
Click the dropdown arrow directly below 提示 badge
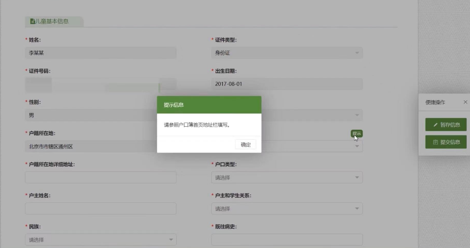[357, 146]
